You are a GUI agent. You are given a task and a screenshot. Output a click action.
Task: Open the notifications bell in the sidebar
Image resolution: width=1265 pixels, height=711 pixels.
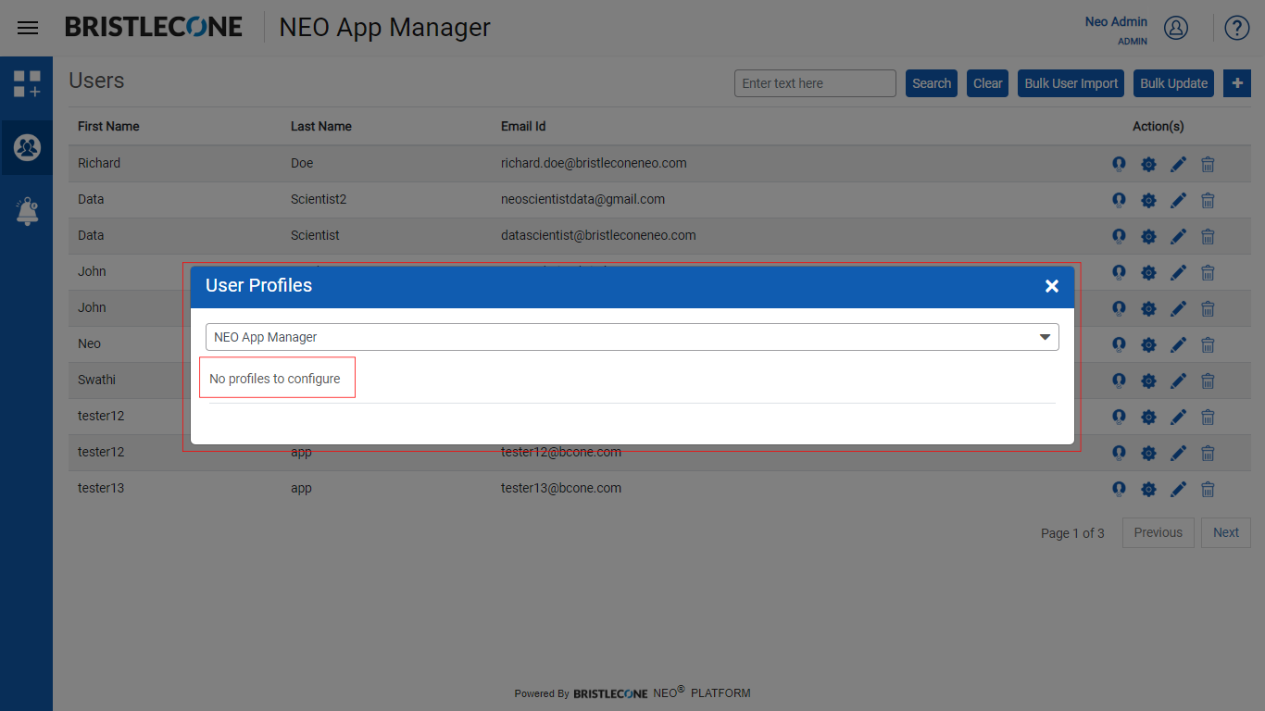coord(27,211)
